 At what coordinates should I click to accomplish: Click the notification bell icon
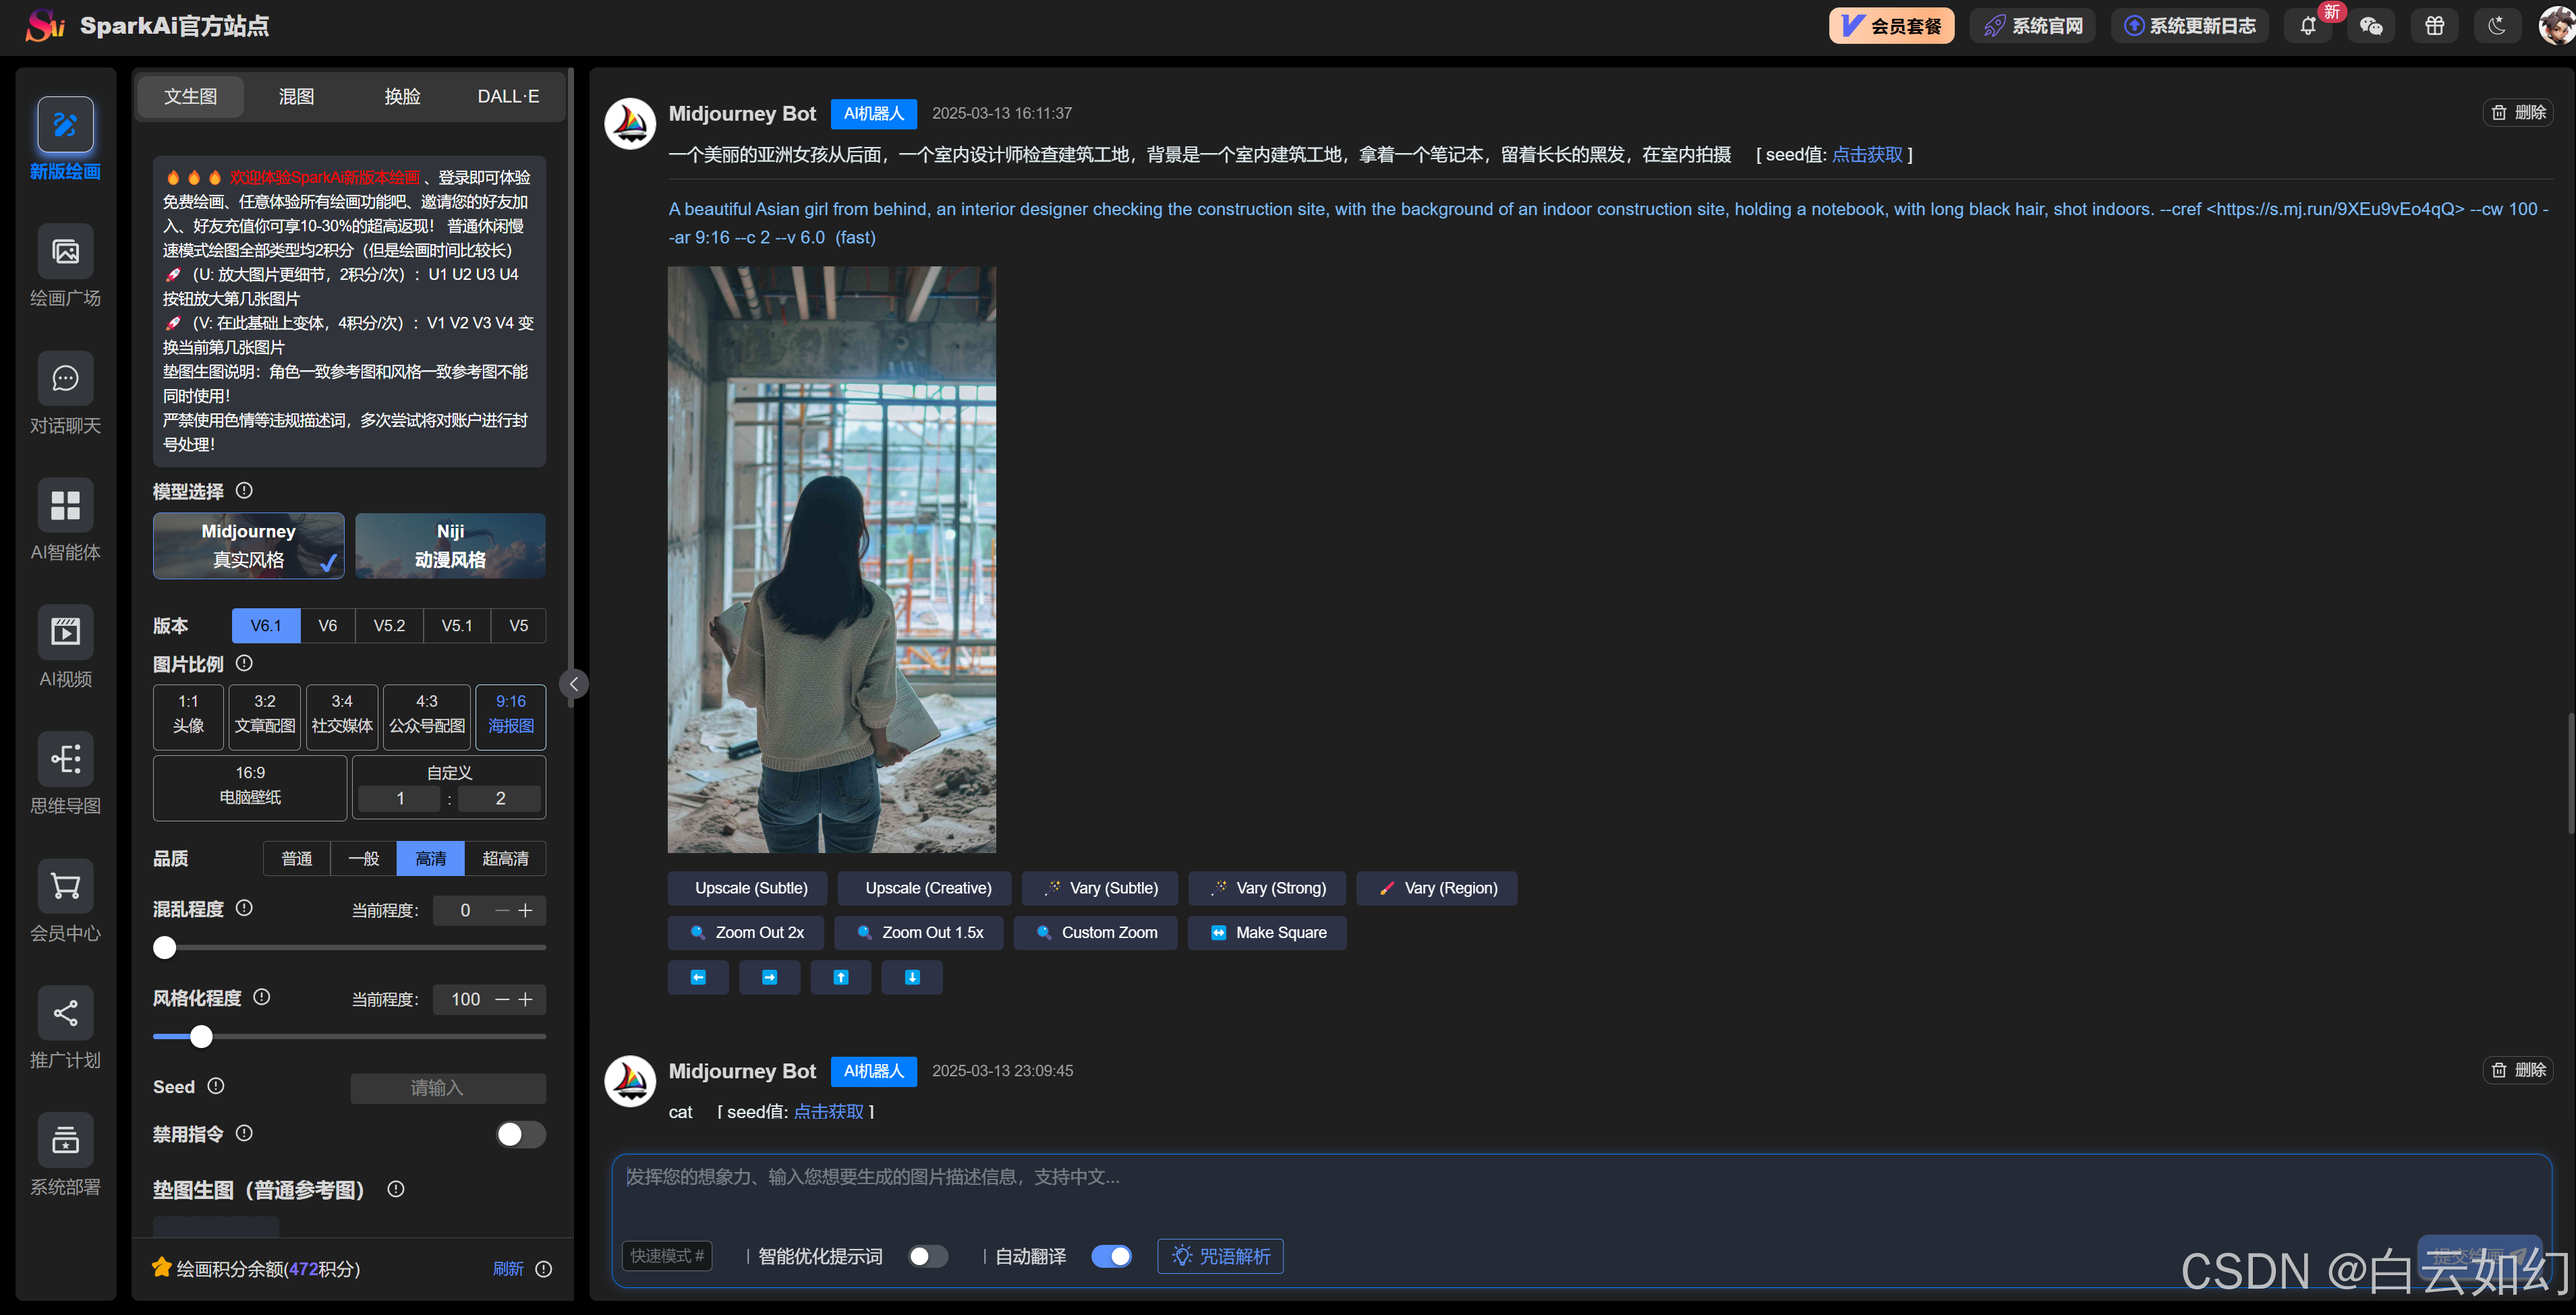[x=2307, y=26]
